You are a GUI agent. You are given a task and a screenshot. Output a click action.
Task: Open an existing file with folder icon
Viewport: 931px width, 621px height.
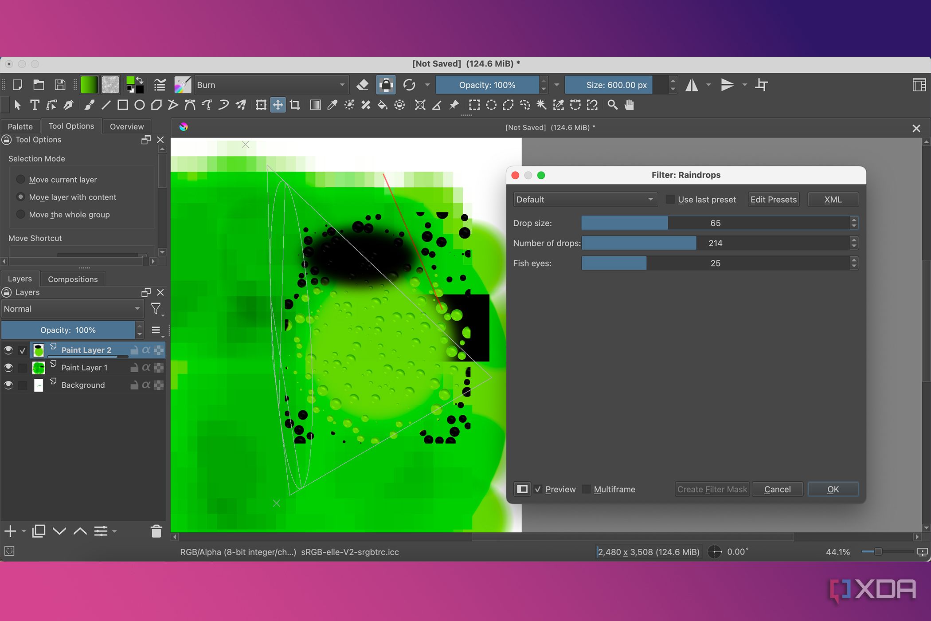(x=39, y=85)
